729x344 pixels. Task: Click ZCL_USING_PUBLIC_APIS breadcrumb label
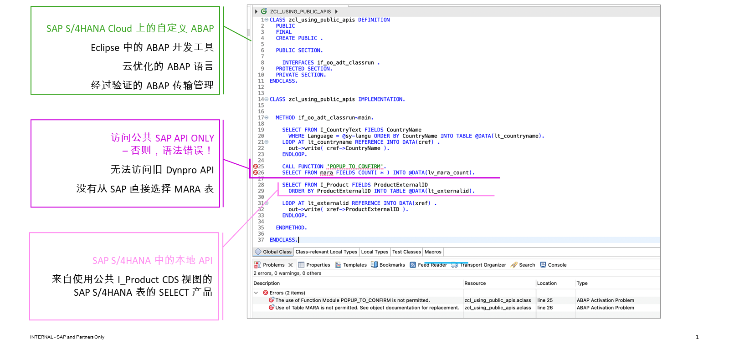click(300, 11)
